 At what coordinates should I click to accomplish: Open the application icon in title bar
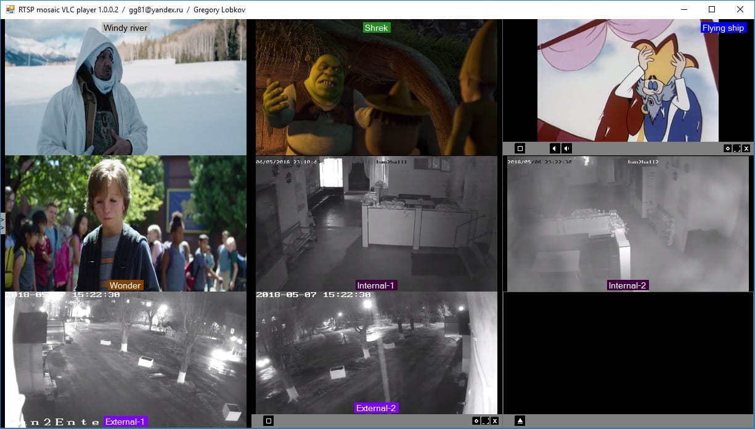tap(10, 10)
